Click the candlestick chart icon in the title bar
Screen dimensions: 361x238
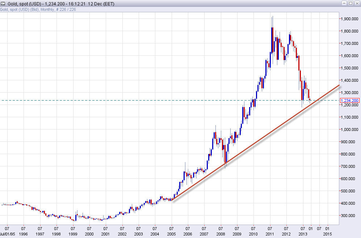(x=4, y=4)
